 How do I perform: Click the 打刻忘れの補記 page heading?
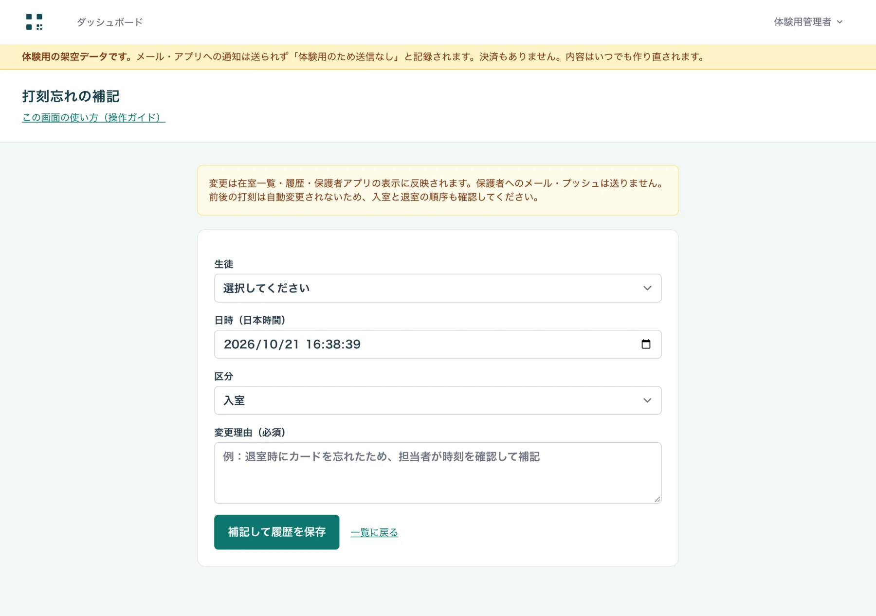click(71, 96)
